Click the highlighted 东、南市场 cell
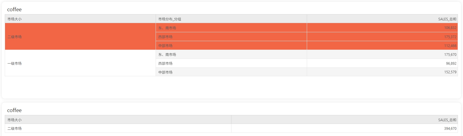Image resolution: width=463 pixels, height=136 pixels. tap(167, 28)
